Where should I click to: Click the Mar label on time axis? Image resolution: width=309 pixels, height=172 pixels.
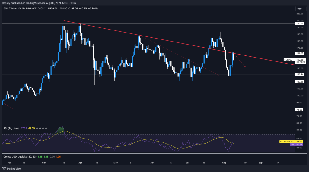[44, 162]
